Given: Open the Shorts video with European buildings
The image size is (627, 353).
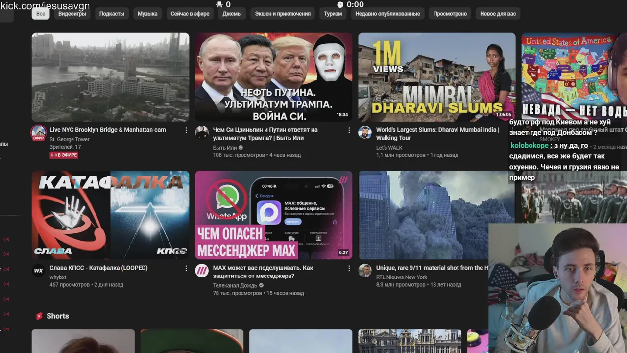Looking at the screenshot, I should tap(410, 341).
